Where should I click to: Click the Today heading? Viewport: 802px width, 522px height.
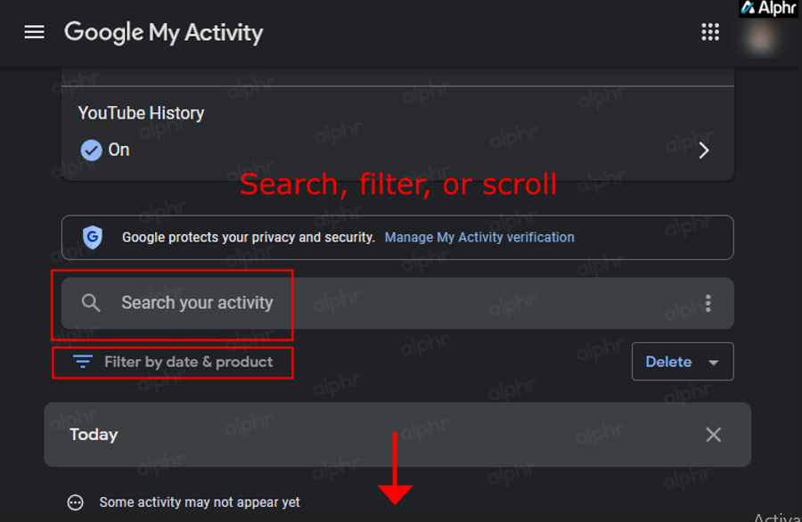click(x=94, y=435)
